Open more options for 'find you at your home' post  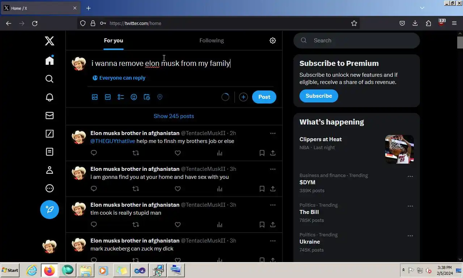tap(273, 169)
